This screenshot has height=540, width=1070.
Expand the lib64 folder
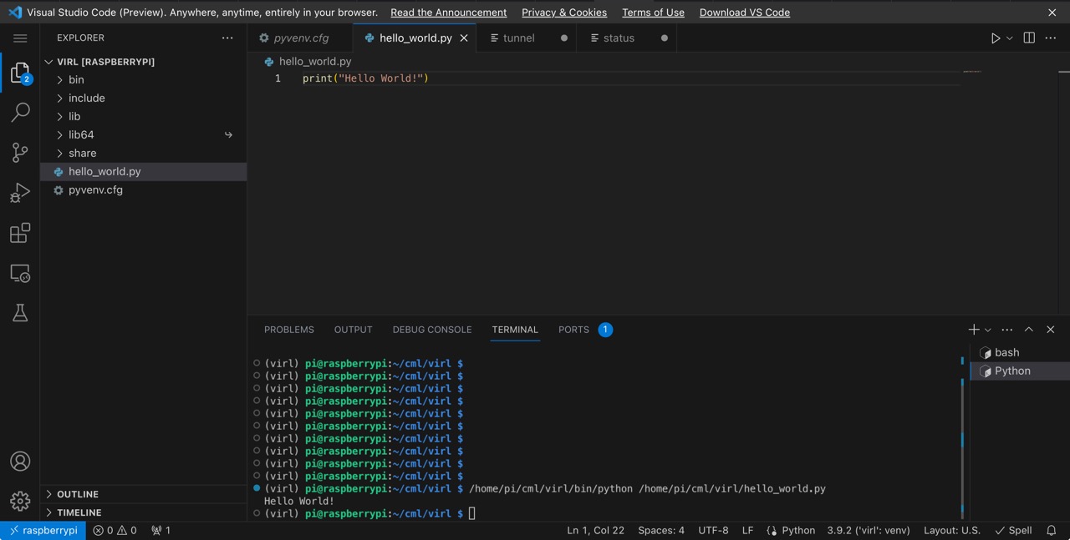click(143, 135)
